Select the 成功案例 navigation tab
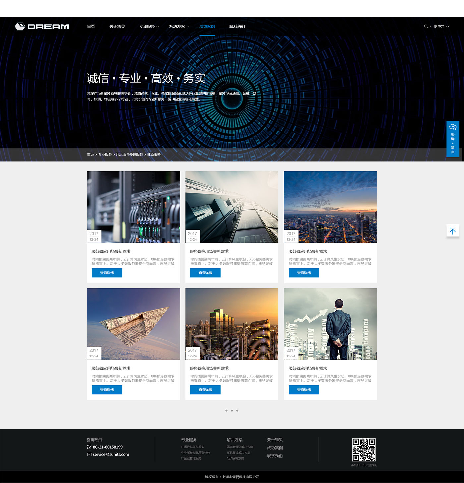This screenshot has height=483, width=464. click(207, 27)
